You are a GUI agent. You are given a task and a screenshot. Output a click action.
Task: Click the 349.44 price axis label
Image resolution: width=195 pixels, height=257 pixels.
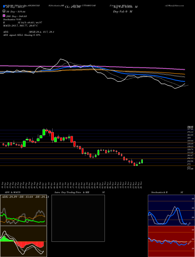pos(191,141)
